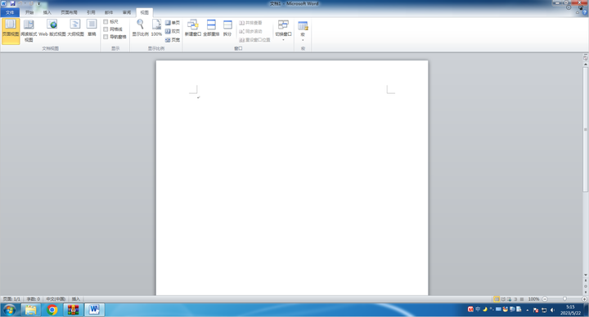The image size is (589, 317).
Task: Choose 单页 one page zoom
Action: tap(173, 23)
